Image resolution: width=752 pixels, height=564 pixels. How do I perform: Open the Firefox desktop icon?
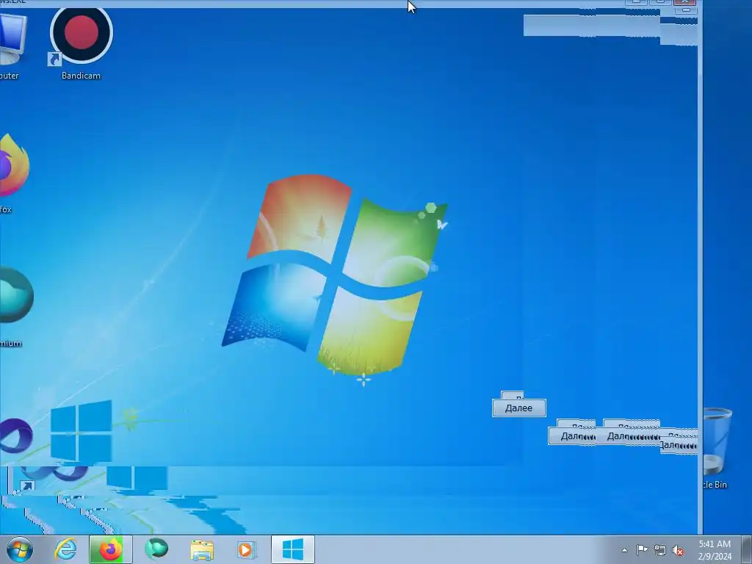tap(13, 173)
